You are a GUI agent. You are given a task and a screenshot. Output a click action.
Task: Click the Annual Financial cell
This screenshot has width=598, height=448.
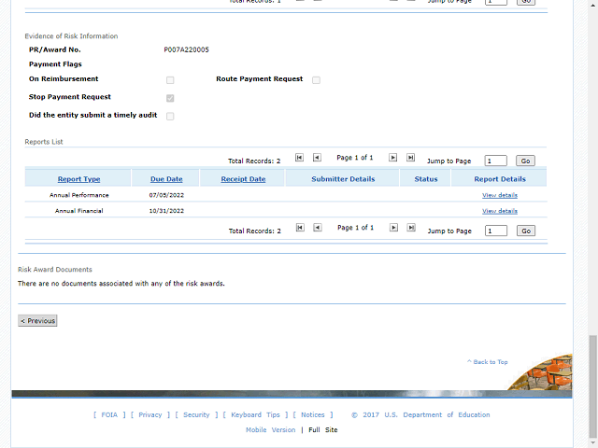pyautogui.click(x=78, y=211)
